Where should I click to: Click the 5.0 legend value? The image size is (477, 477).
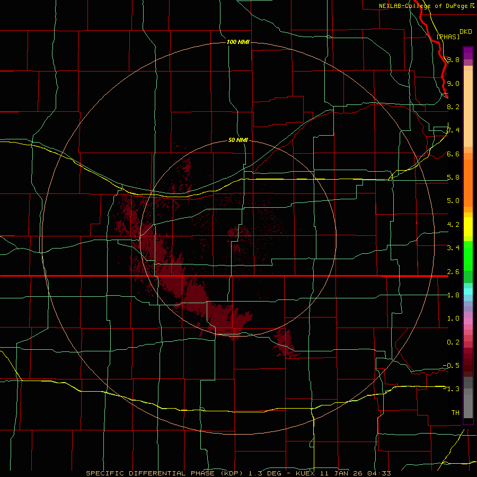point(453,200)
